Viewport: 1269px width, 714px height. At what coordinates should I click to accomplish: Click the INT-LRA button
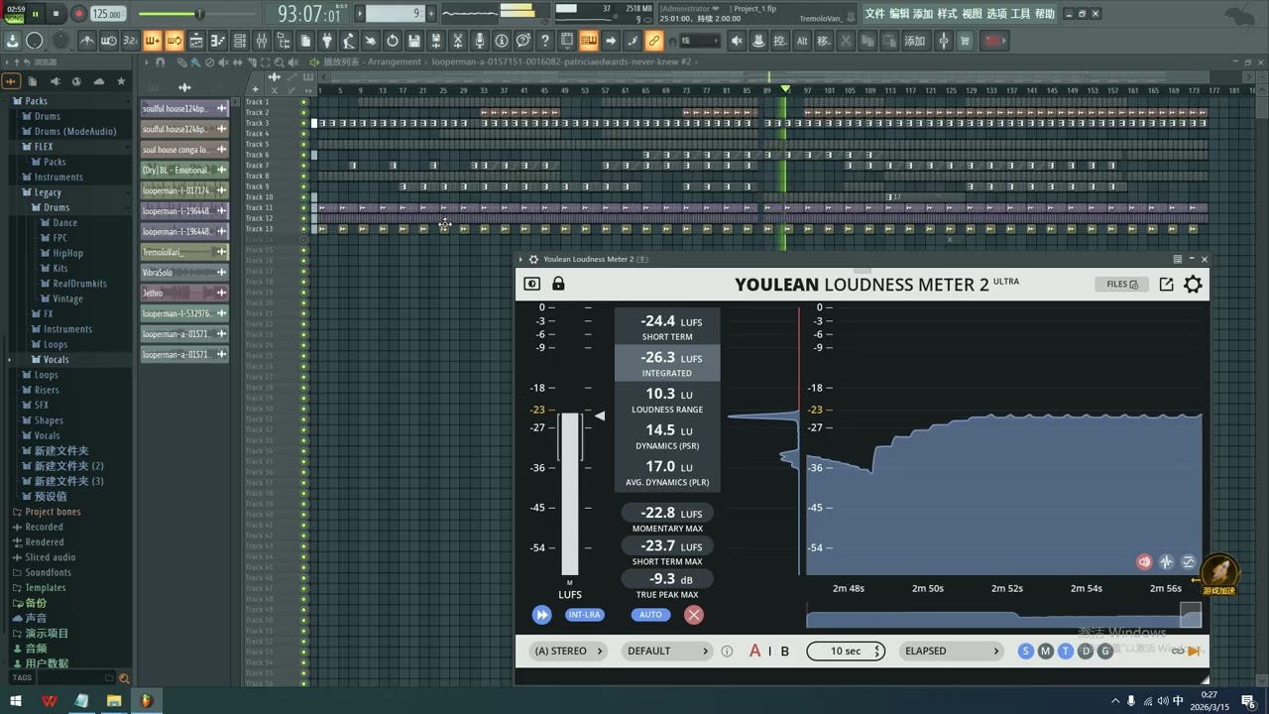[x=584, y=615]
